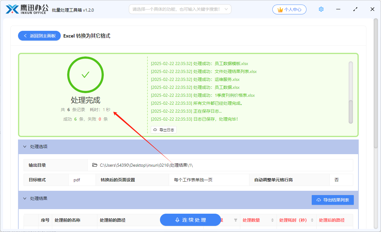Open filter icon on result column

pos(236,220)
